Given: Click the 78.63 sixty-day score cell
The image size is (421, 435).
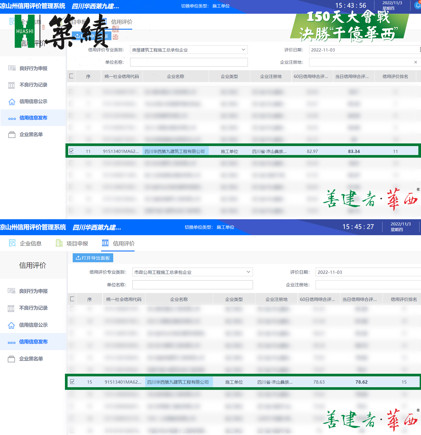Looking at the screenshot, I should click(319, 382).
